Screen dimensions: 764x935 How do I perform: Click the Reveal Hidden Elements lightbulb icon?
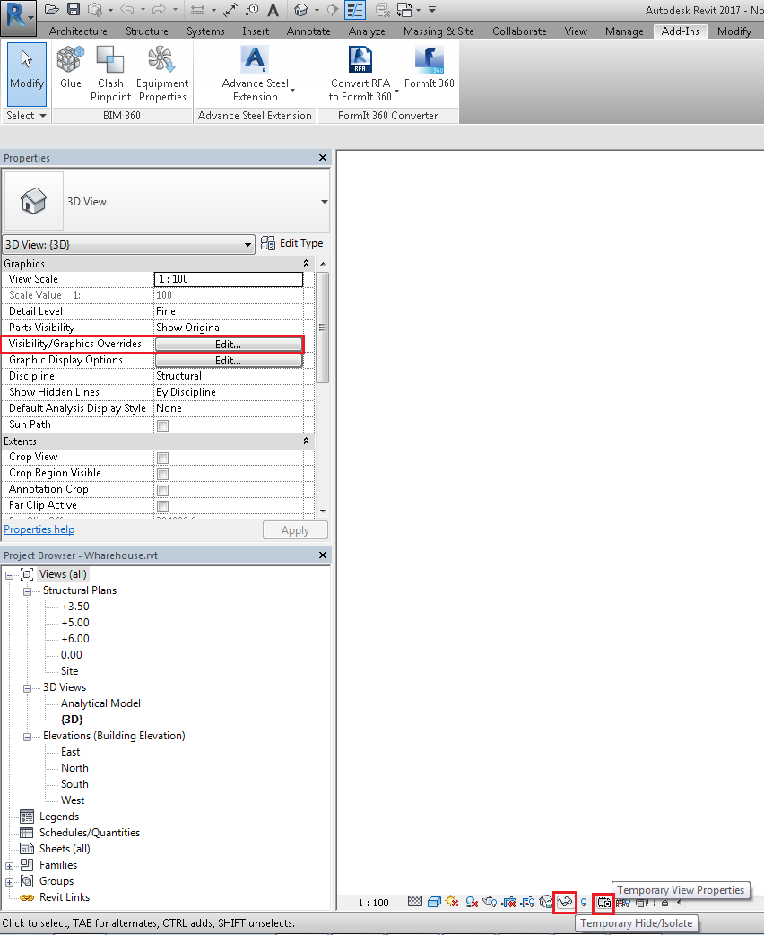pos(584,902)
